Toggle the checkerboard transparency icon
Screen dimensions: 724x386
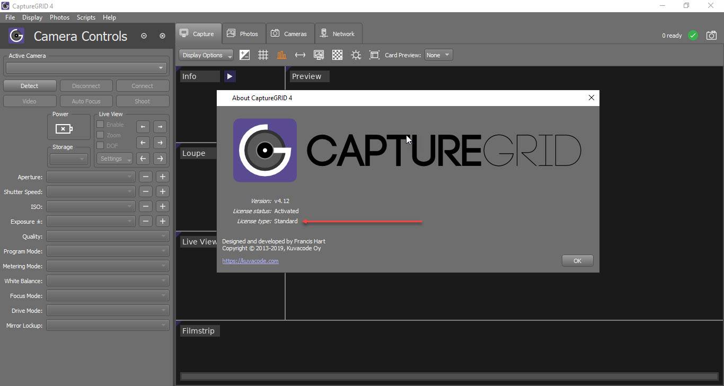click(x=337, y=55)
